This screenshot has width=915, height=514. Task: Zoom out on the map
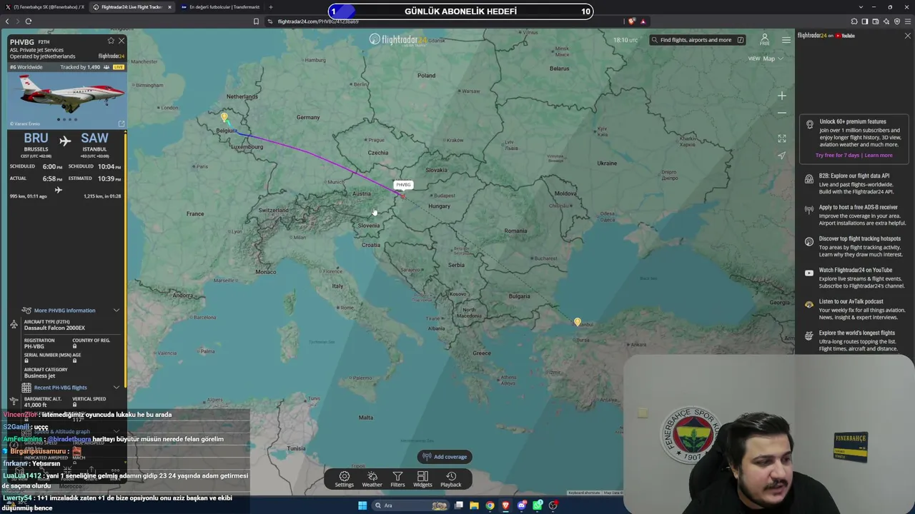coord(782,113)
